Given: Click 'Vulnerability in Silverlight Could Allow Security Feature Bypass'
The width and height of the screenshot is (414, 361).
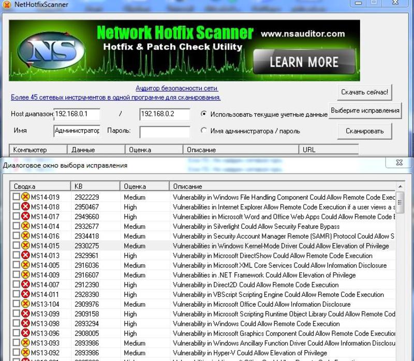Looking at the screenshot, I should pyautogui.click(x=256, y=226).
